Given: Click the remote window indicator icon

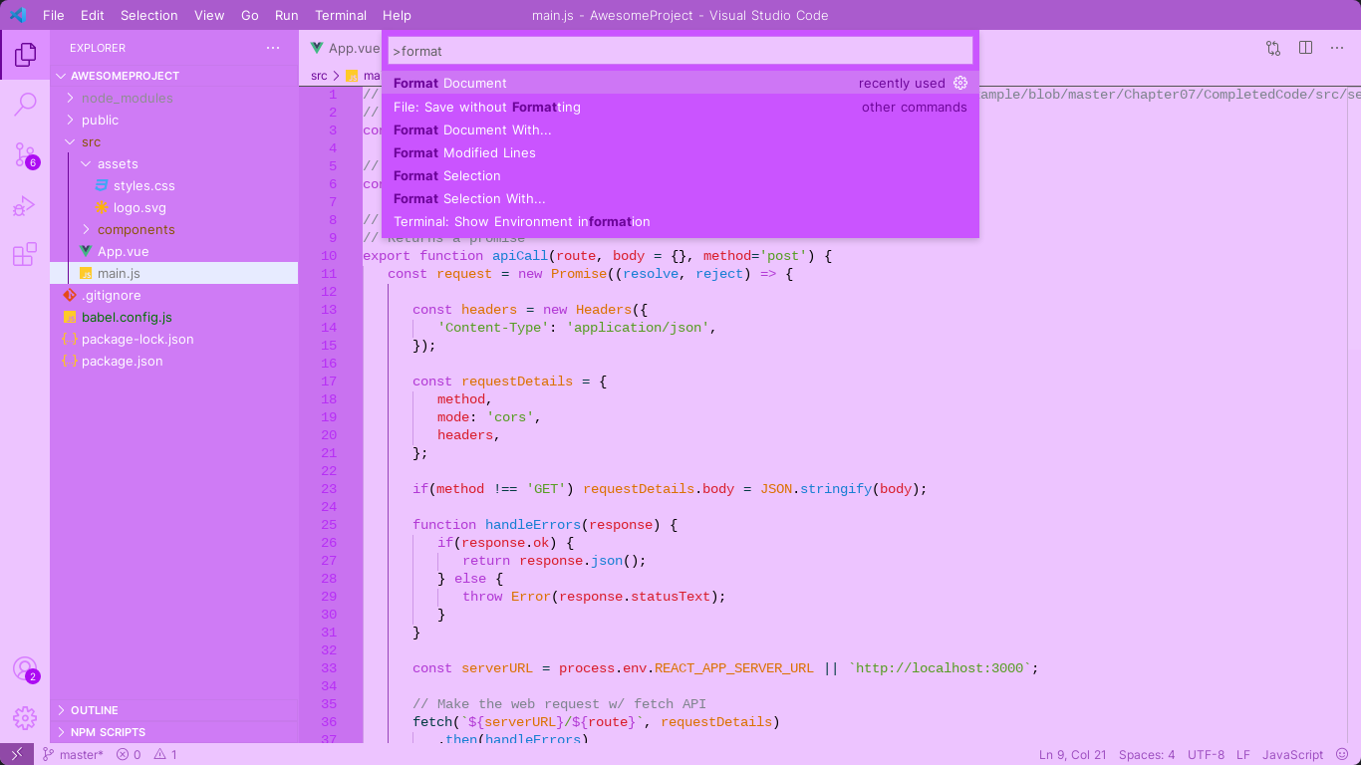Looking at the screenshot, I should coord(17,754).
